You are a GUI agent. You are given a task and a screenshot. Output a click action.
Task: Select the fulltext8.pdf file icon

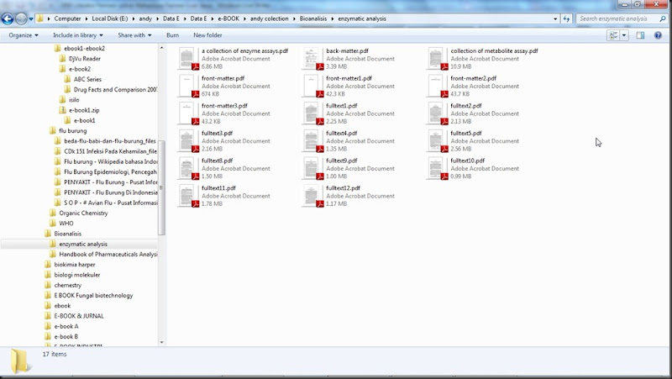187,168
